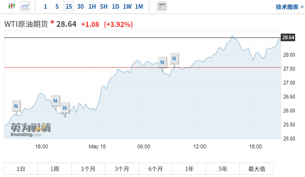
Task: Switch to area line chart type
Action: [25, 6]
